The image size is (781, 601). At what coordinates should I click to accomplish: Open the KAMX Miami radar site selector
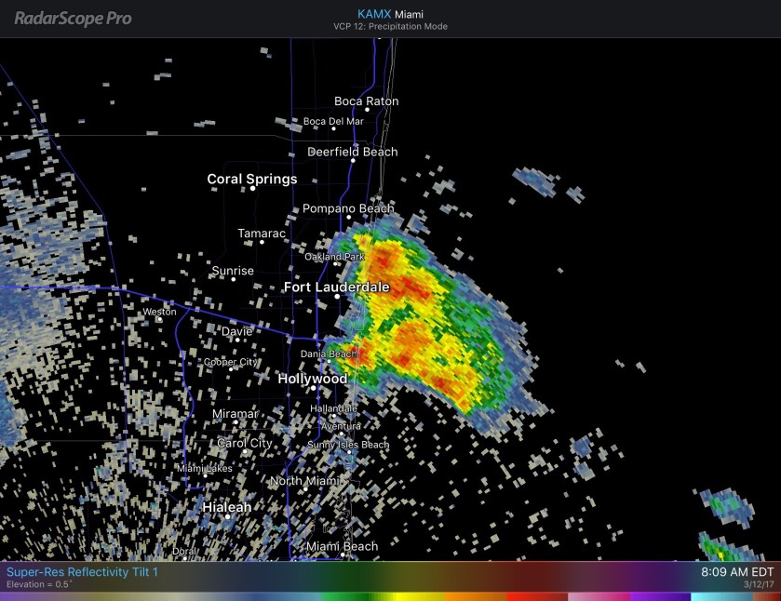click(x=390, y=13)
